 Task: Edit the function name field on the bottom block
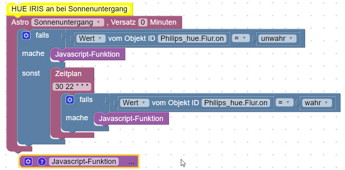click(84, 161)
